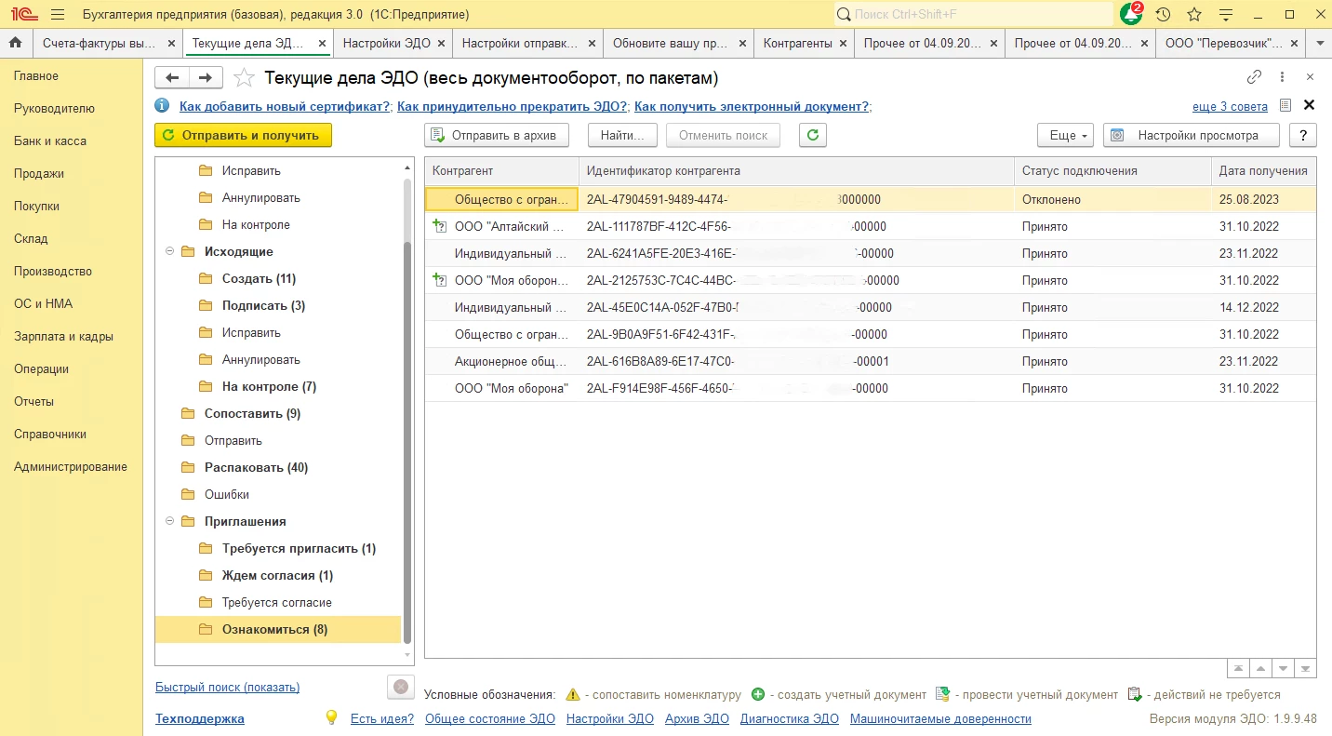Move one row down in the list

tap(1284, 668)
